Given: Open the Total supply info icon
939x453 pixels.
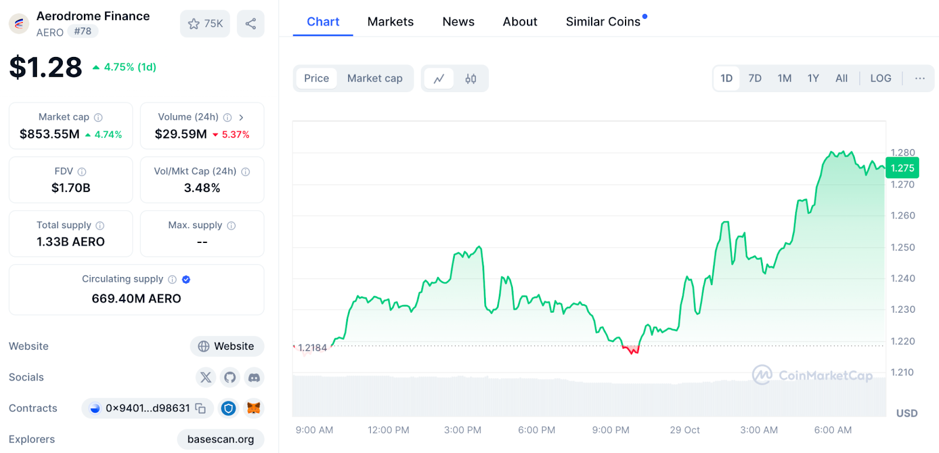Looking at the screenshot, I should [100, 225].
